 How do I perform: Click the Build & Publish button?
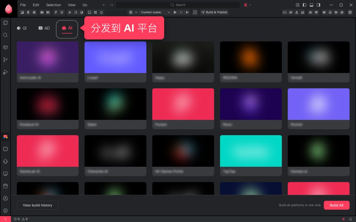pos(214,12)
